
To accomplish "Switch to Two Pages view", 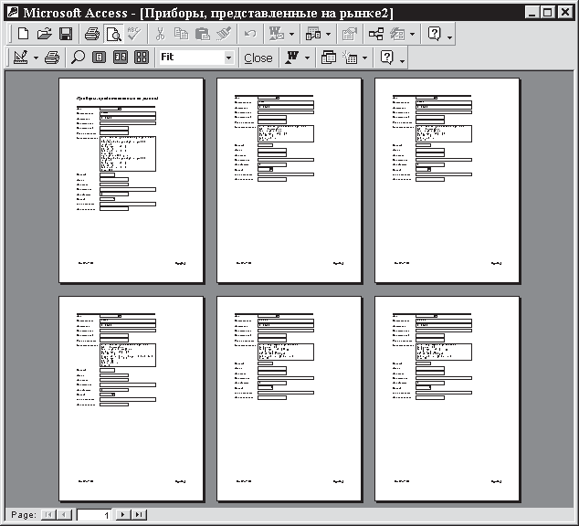I will [x=120, y=58].
